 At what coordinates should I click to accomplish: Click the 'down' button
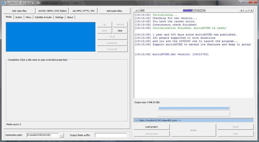[x=104, y=31]
